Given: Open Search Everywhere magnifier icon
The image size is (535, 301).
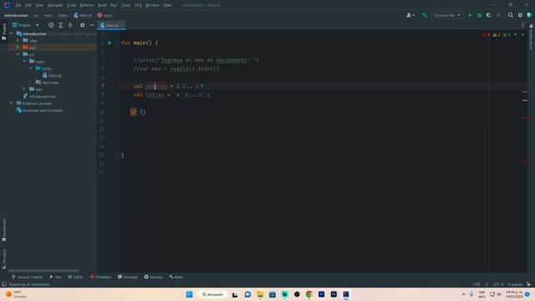Looking at the screenshot, I should tap(511, 15).
